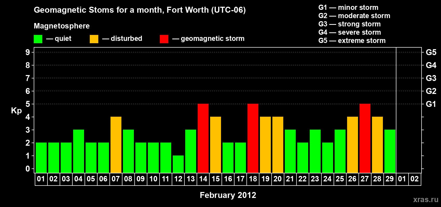Image resolution: width=441 pixels, height=207 pixels.
Task: Click the Kp value 5 axis tick
Action: point(28,104)
